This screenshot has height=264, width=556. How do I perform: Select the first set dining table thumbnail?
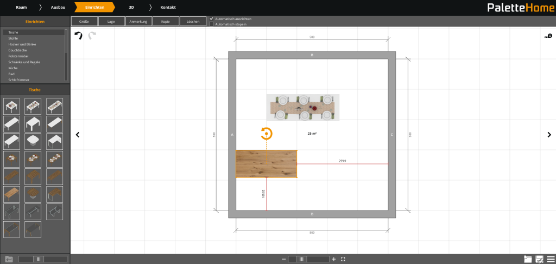click(x=11, y=106)
